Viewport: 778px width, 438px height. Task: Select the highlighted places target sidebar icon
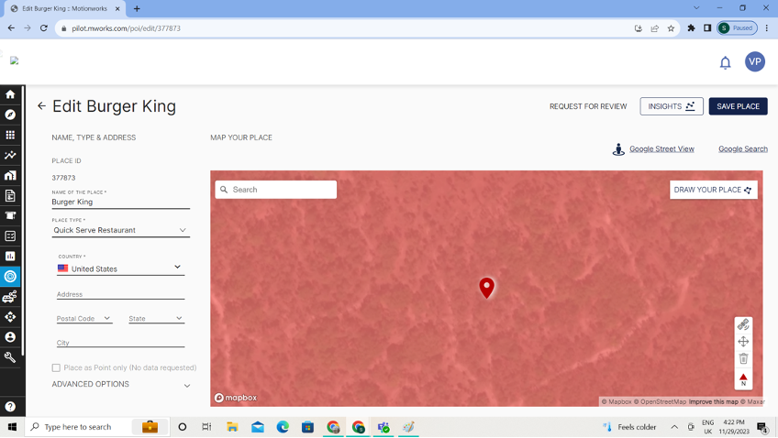click(x=10, y=277)
